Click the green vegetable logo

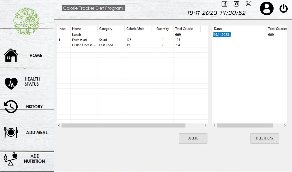point(26,21)
